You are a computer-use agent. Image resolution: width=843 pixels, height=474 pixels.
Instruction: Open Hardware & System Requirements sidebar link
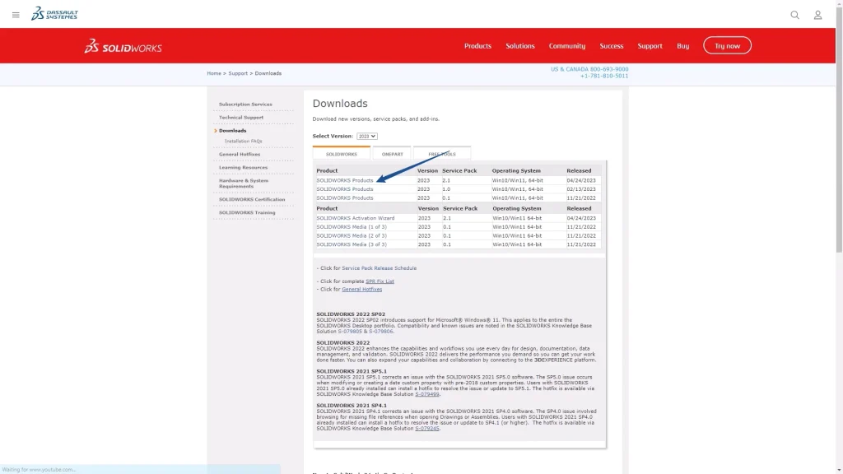(244, 184)
